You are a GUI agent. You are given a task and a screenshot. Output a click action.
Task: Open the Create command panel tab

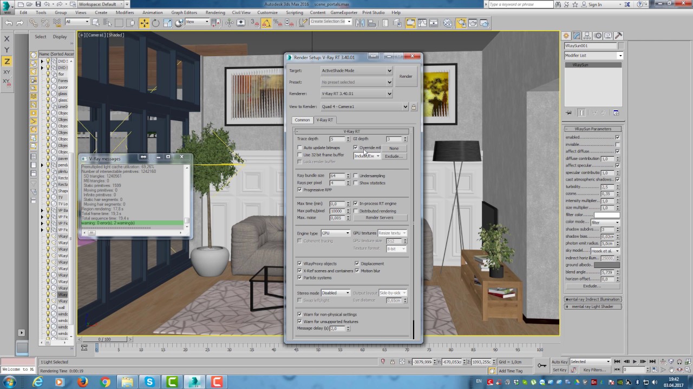[x=566, y=36]
